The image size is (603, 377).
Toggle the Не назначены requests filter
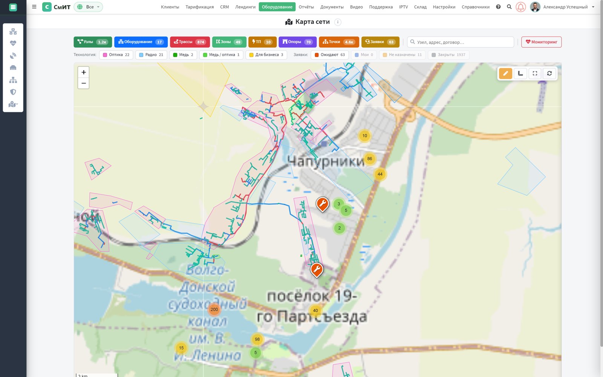click(x=402, y=55)
